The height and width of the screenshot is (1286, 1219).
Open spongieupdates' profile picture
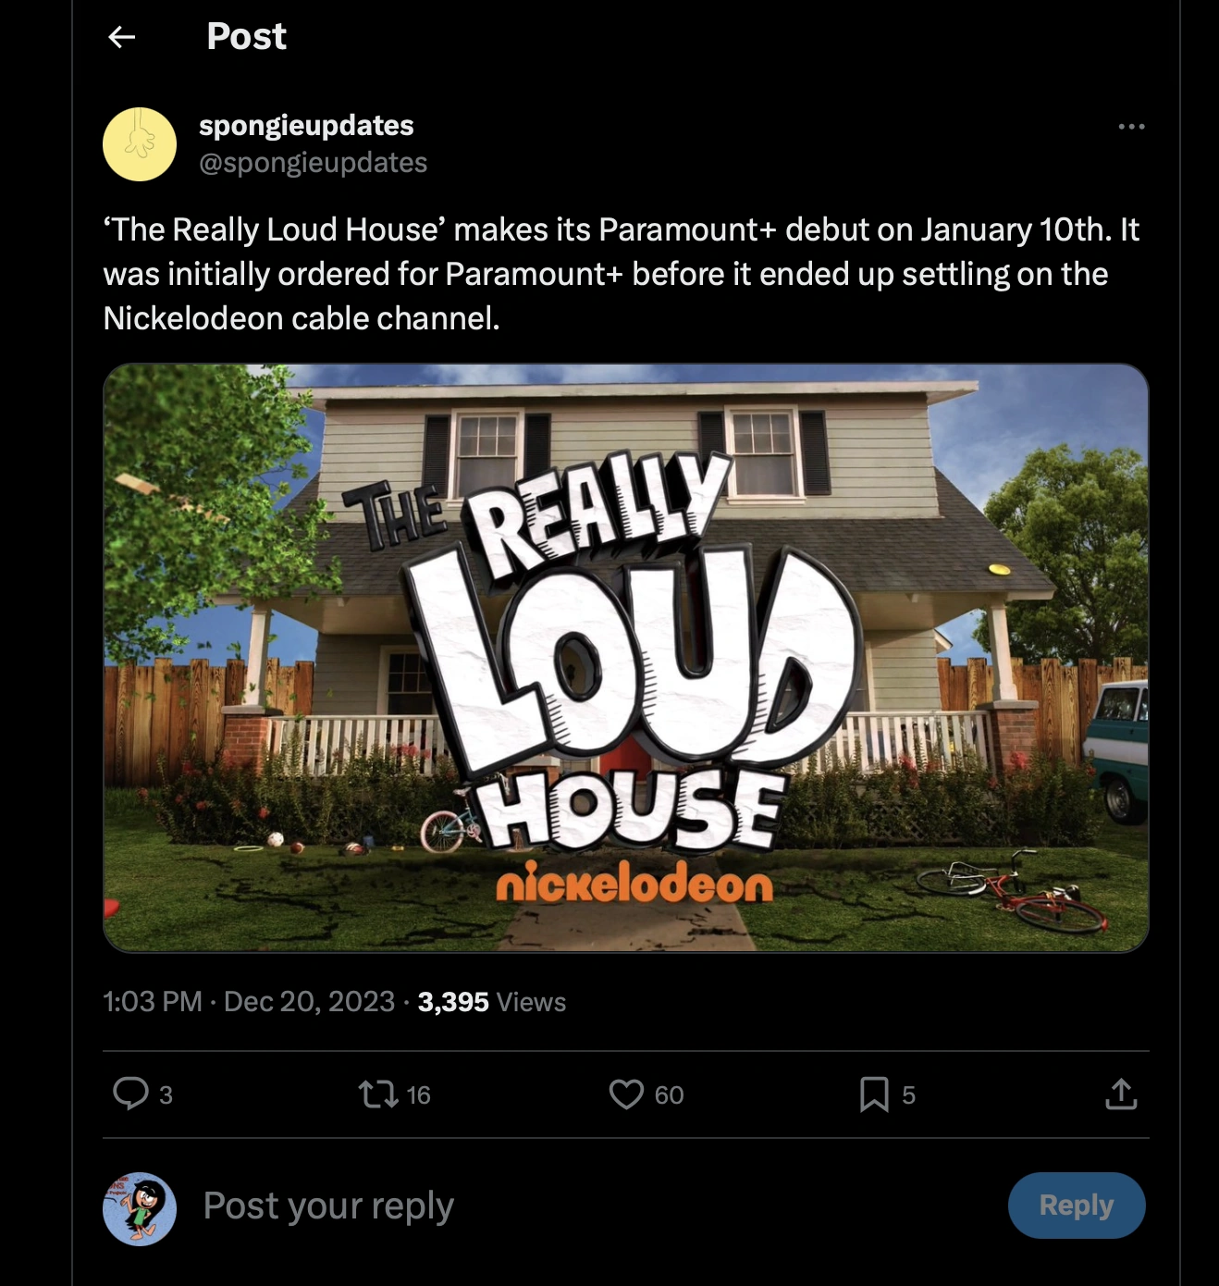click(x=138, y=142)
